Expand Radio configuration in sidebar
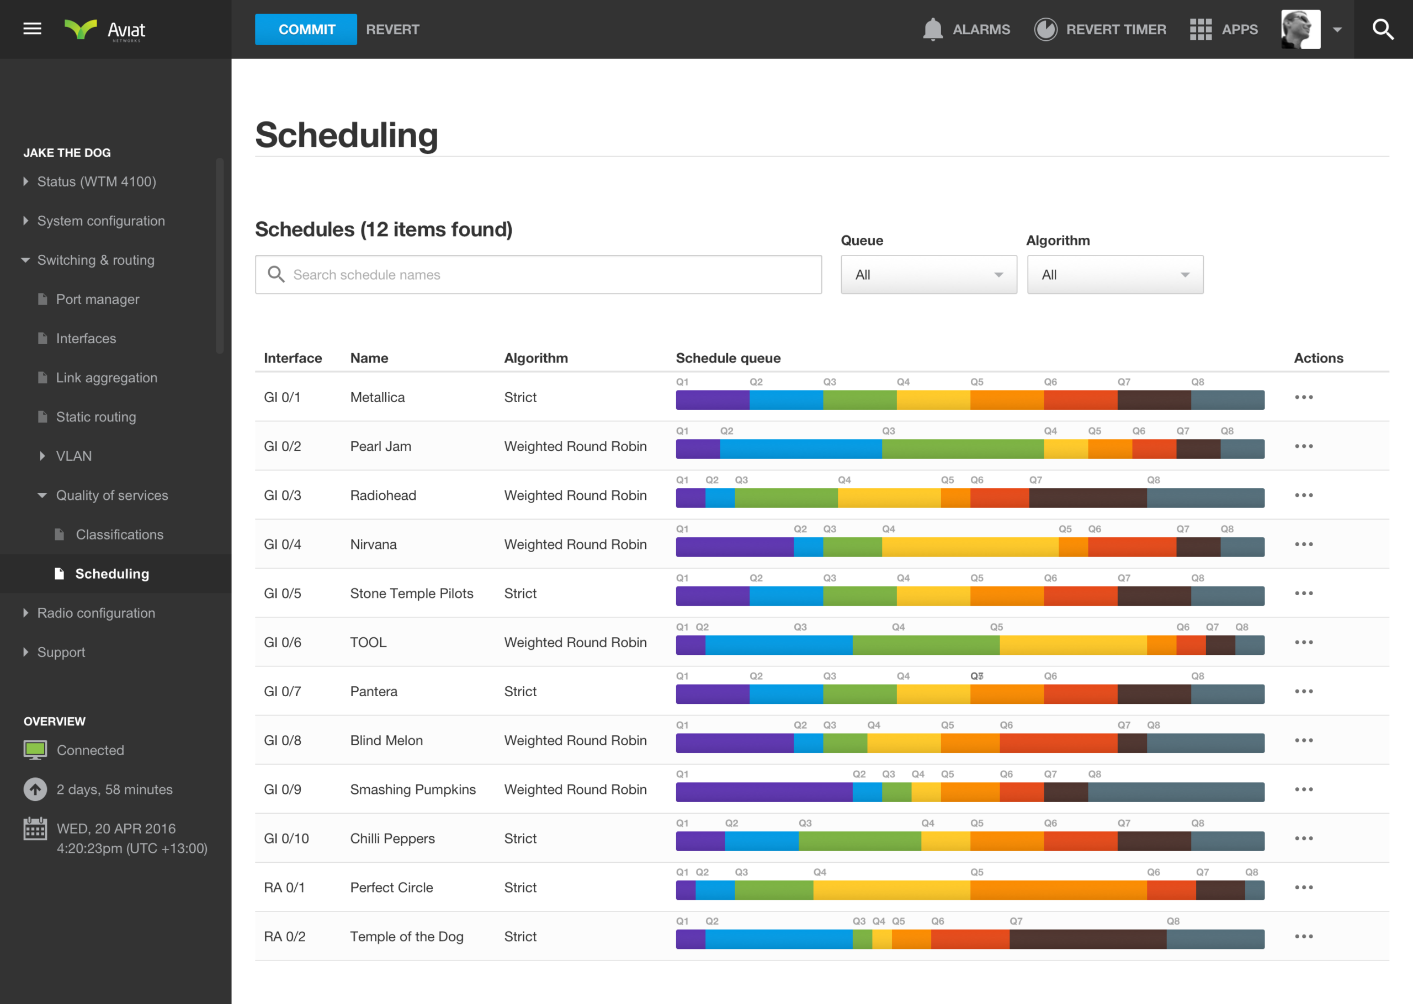Screen dimensions: 1413x1004 (x=25, y=613)
